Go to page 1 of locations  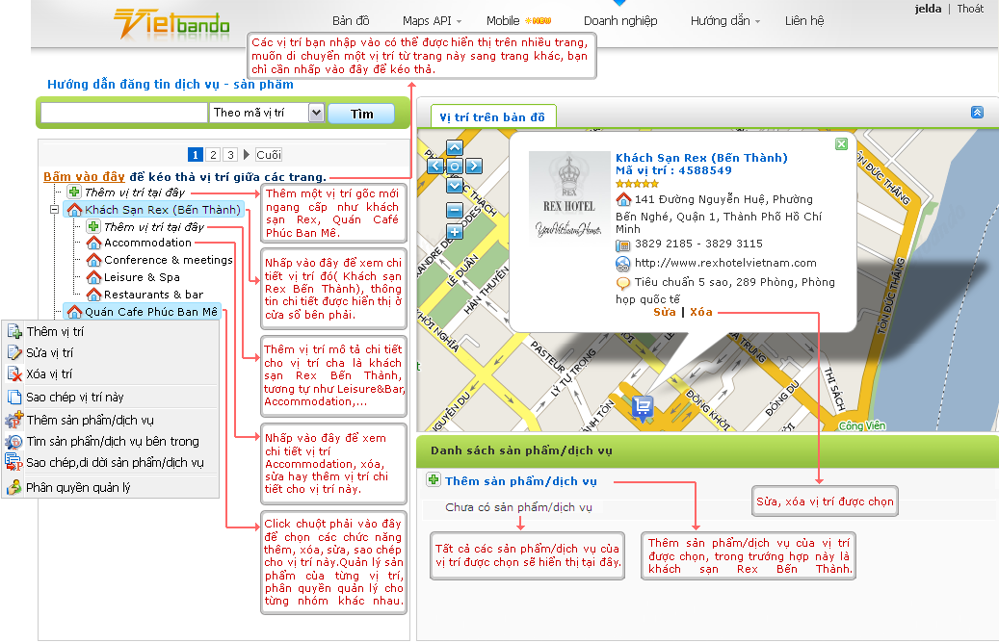coord(196,155)
